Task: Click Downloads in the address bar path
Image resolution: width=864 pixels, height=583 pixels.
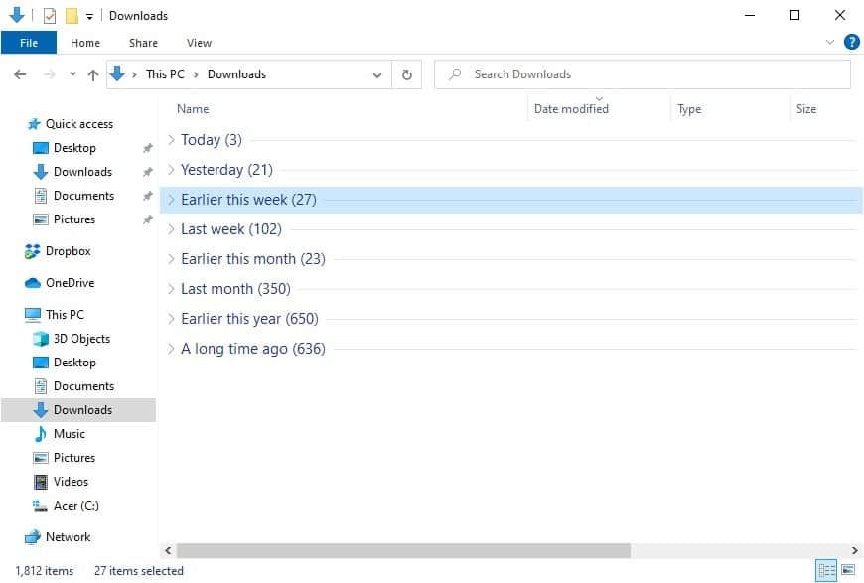Action: (237, 74)
